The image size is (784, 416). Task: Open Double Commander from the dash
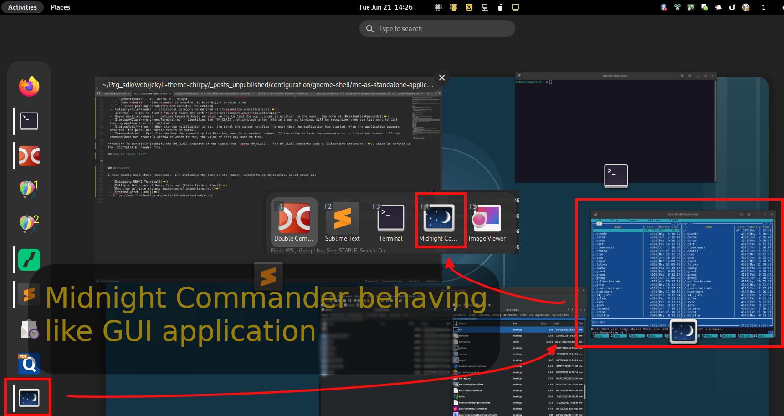point(29,156)
